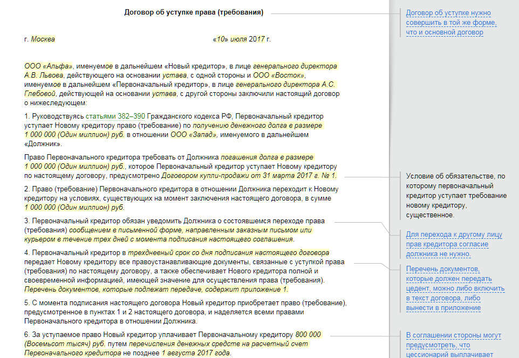
Task: Open side note «Договор об уступке нужно совершить»
Action: pos(451,23)
